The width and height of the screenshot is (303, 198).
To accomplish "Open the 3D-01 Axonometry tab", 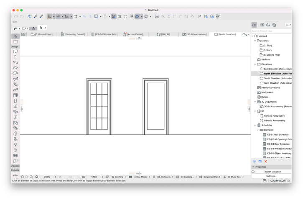I will 195,34.
